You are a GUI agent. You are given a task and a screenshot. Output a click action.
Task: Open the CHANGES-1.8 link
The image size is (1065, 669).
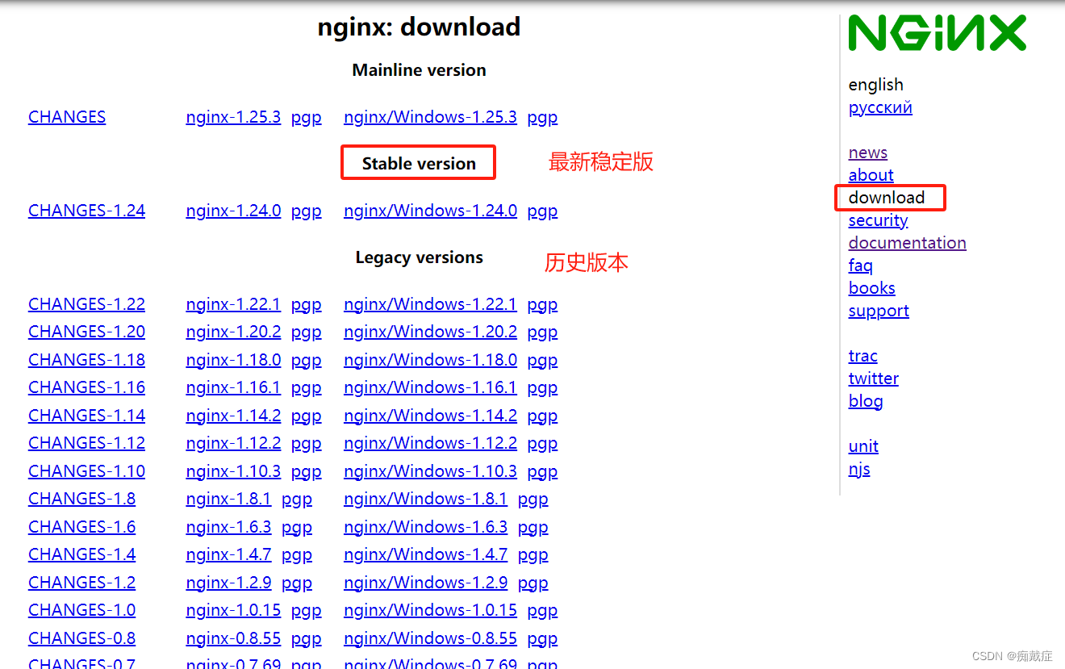[x=82, y=499]
